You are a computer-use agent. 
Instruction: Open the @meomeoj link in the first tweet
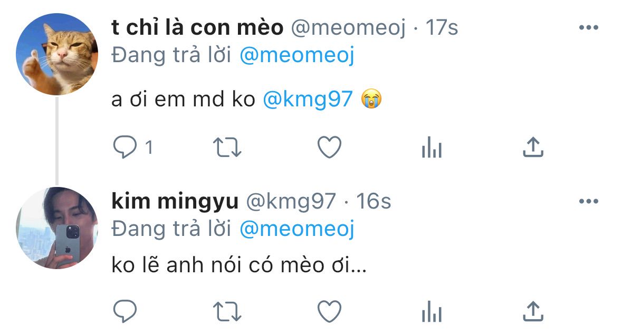(296, 55)
